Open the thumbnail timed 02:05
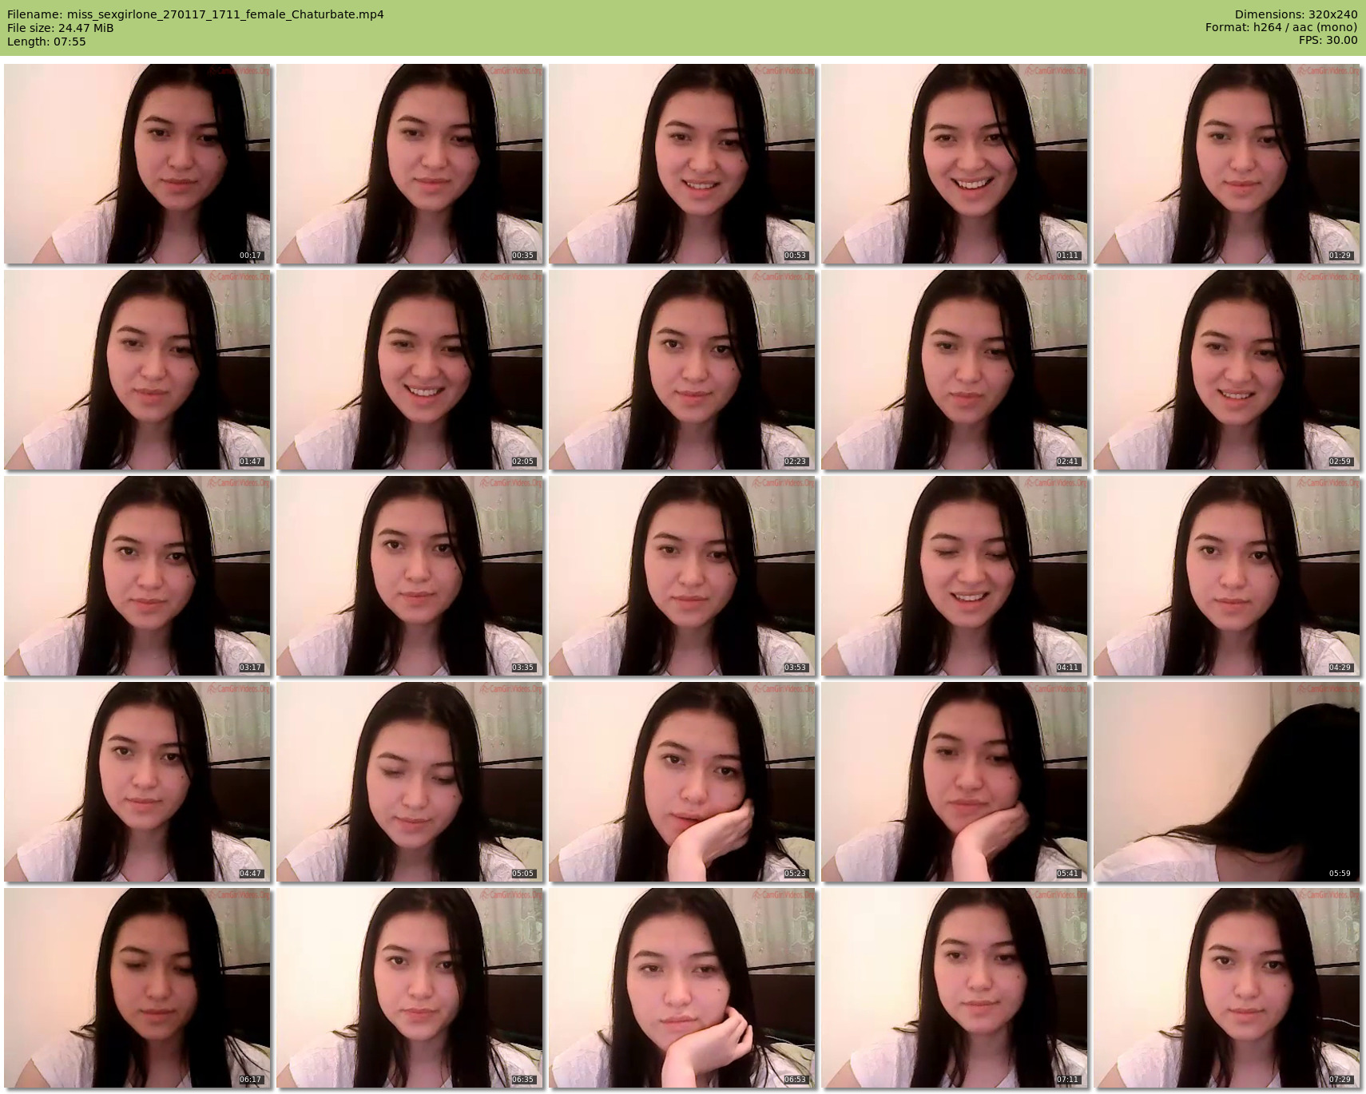 click(x=410, y=370)
